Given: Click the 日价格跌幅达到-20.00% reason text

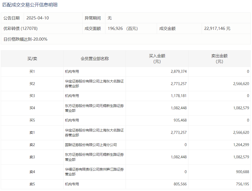Looking at the screenshot, I should coord(26,39).
